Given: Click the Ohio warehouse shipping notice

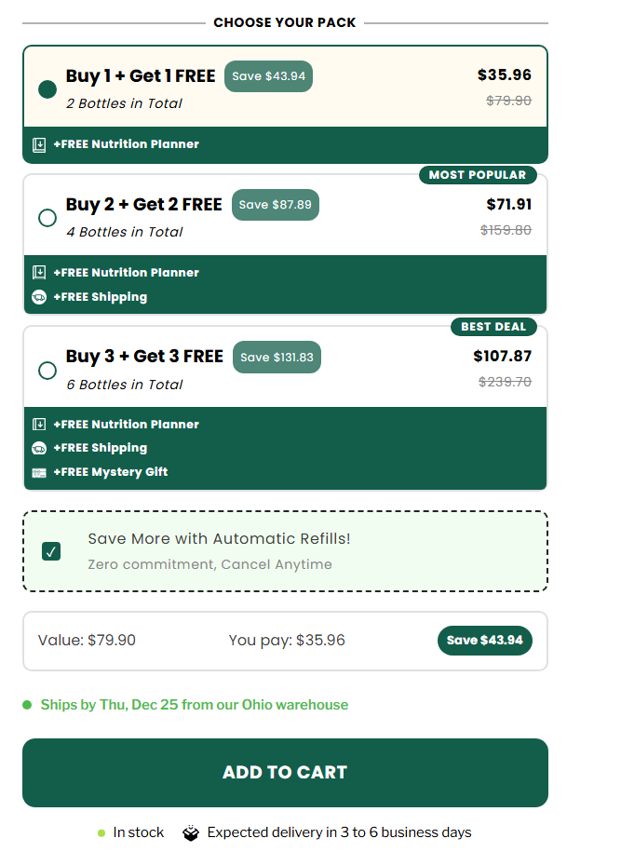Looking at the screenshot, I should 194,705.
